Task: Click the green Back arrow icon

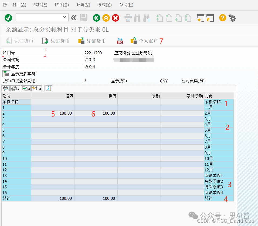Action: click(x=96, y=18)
